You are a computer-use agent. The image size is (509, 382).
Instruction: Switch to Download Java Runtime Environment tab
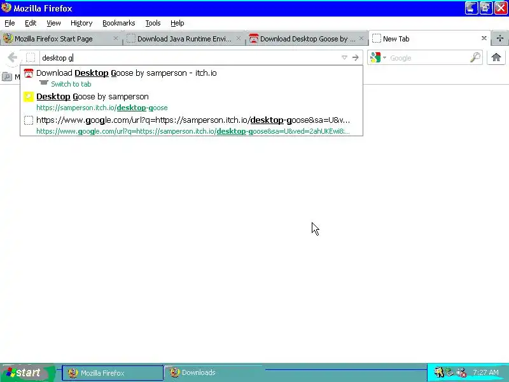tap(183, 39)
